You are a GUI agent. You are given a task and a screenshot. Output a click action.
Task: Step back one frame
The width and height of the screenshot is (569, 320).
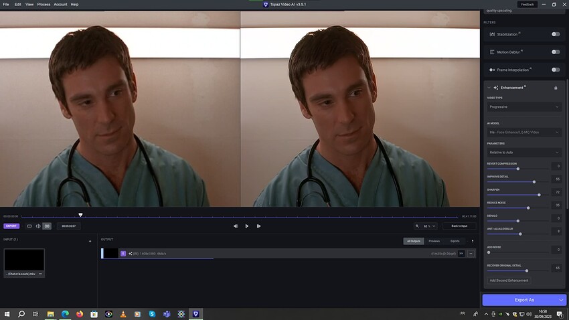(236, 226)
